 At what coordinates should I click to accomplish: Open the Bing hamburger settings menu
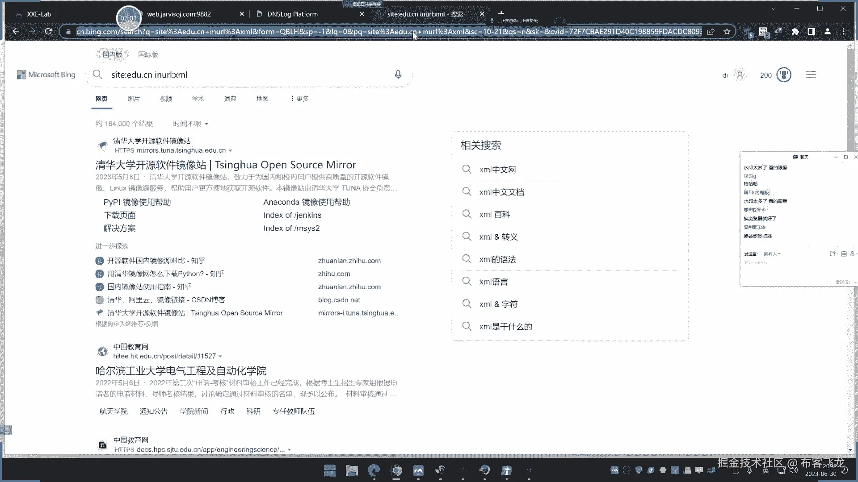point(811,75)
